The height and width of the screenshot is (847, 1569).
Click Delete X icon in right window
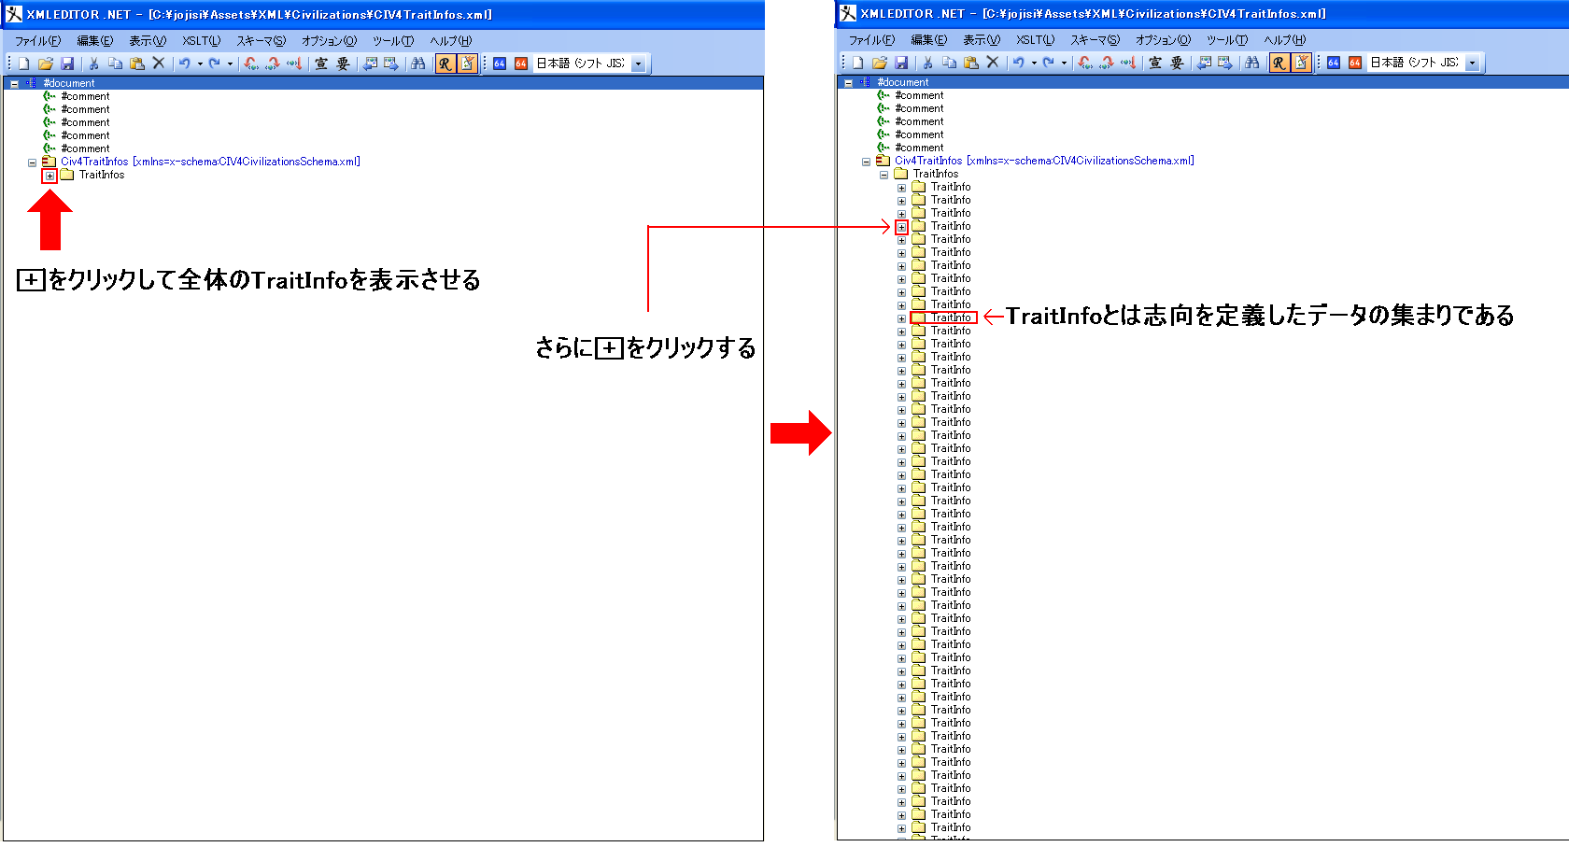pos(993,63)
